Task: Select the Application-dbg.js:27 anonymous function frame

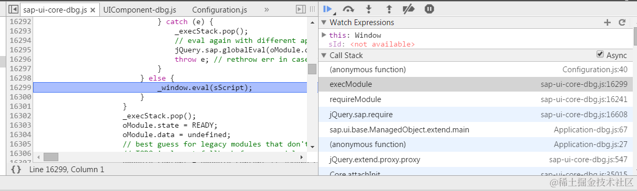Action: pos(476,144)
